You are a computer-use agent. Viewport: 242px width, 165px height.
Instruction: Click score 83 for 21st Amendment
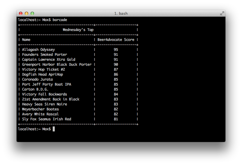pos(116,99)
